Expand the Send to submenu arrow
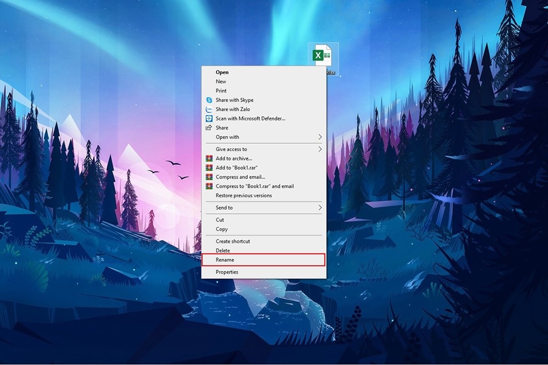The width and height of the screenshot is (548, 365). tap(320, 208)
